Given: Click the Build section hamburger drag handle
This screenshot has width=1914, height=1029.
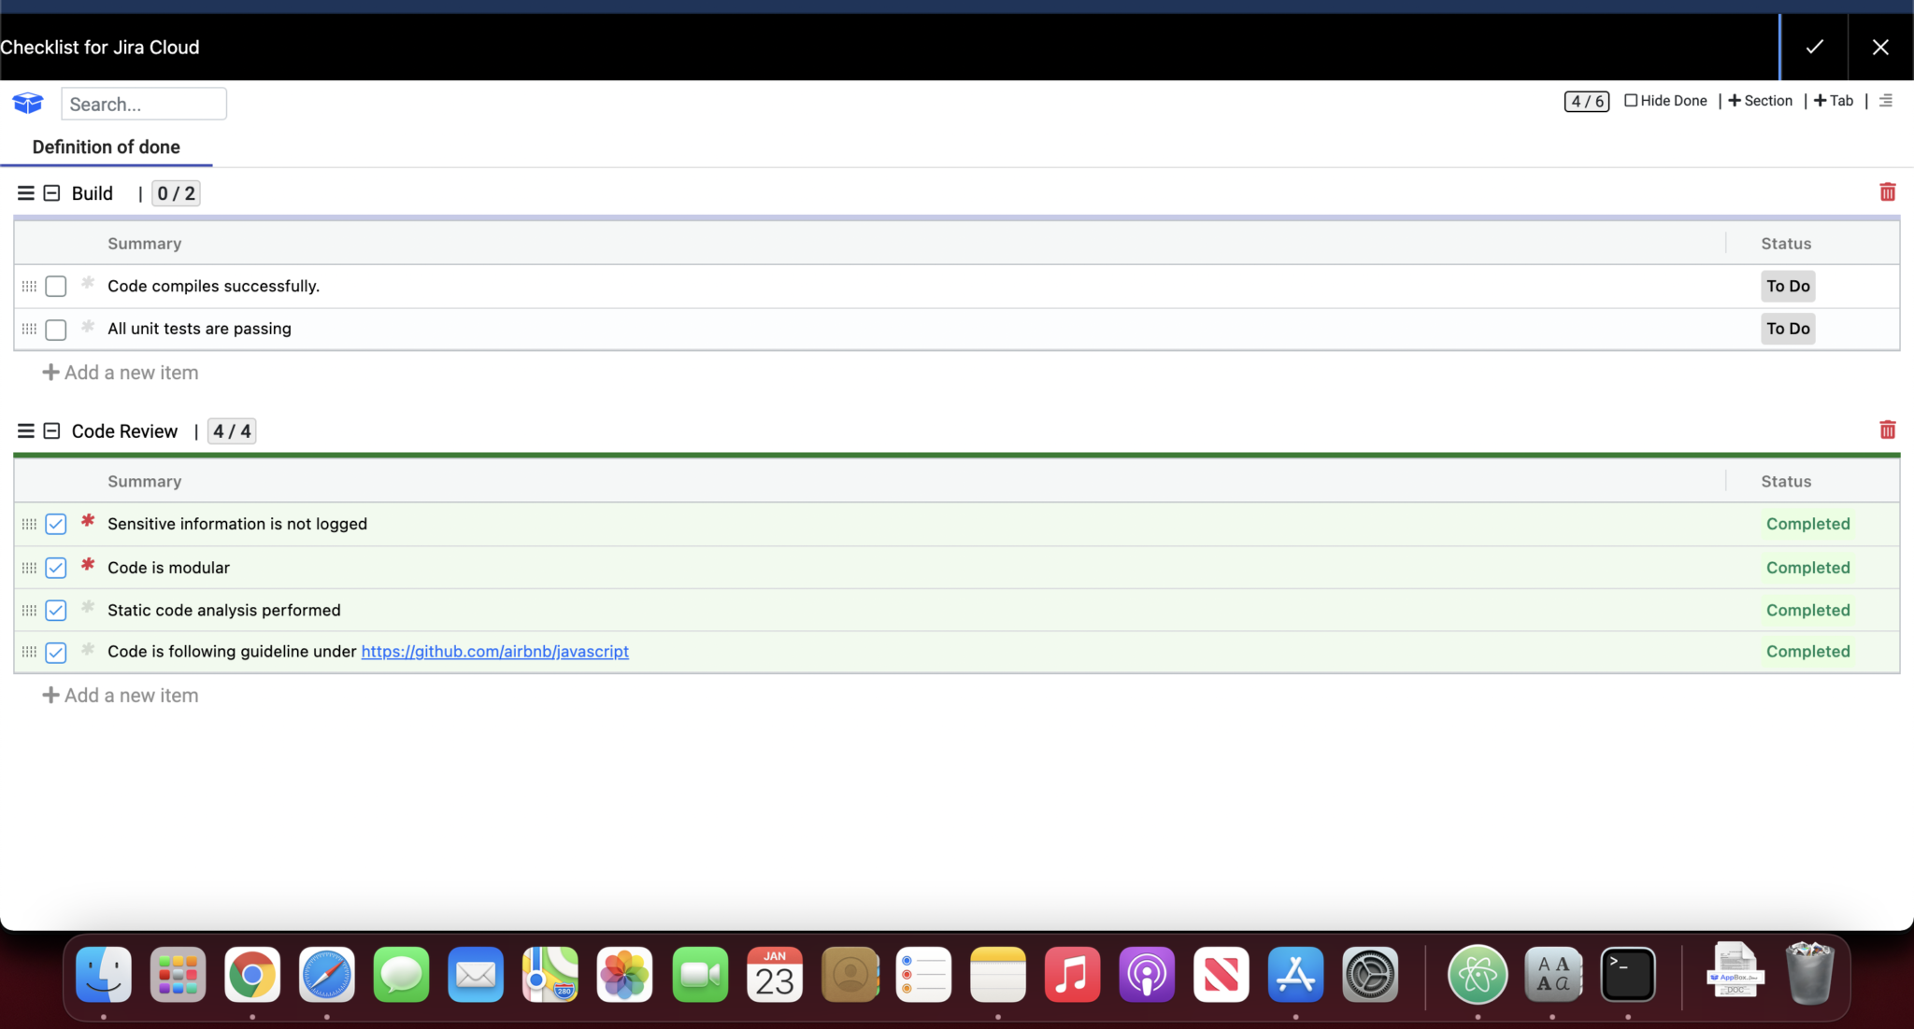Looking at the screenshot, I should pos(25,193).
